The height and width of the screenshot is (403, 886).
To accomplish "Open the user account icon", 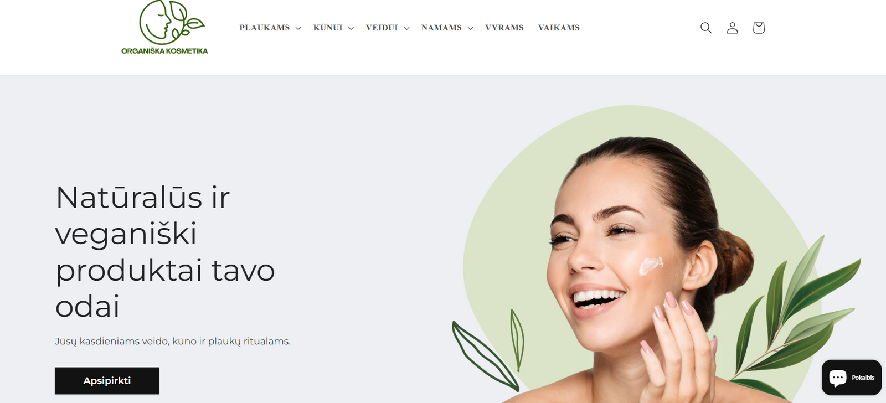I will pyautogui.click(x=732, y=28).
